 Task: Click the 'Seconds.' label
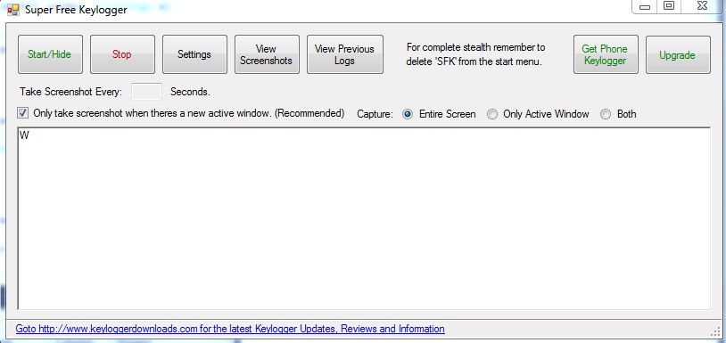(x=190, y=92)
